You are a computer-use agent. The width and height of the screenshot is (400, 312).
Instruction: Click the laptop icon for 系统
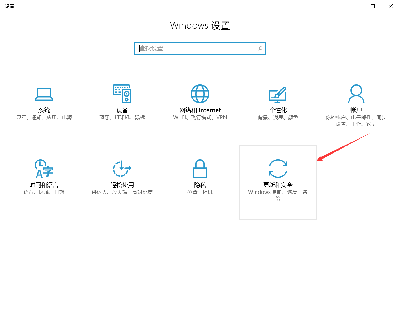coord(44,94)
